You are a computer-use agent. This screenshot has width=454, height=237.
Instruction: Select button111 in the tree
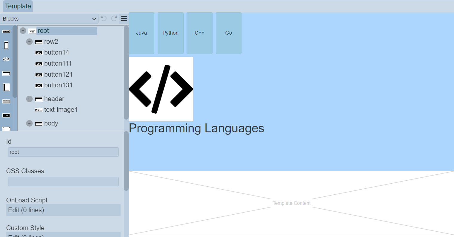click(58, 63)
